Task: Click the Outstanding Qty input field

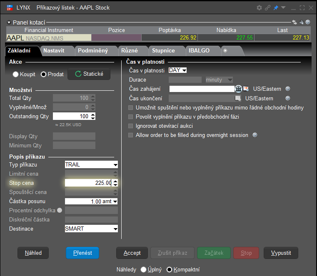Action: tap(72, 117)
